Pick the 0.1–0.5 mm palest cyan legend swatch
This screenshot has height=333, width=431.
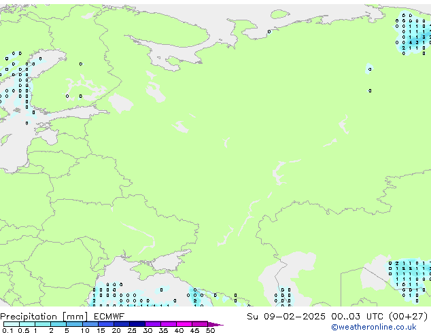point(12,324)
